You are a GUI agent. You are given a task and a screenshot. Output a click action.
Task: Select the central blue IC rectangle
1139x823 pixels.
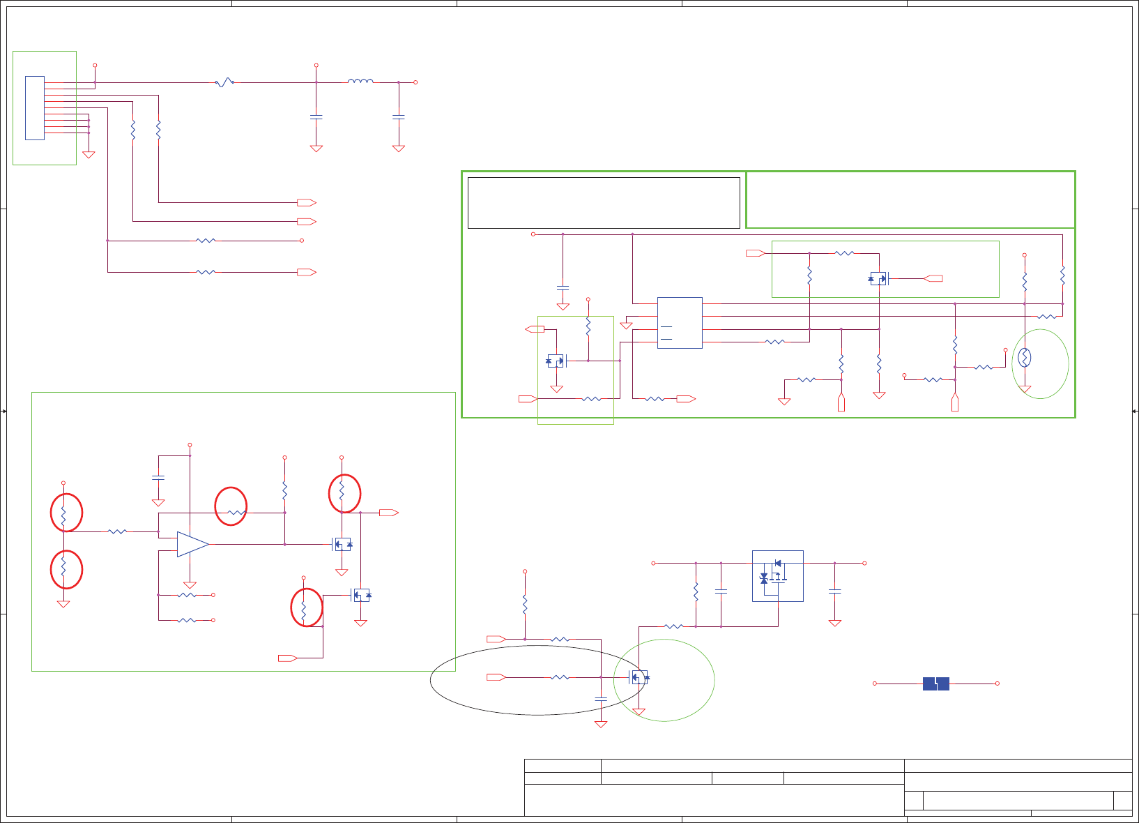tap(680, 323)
